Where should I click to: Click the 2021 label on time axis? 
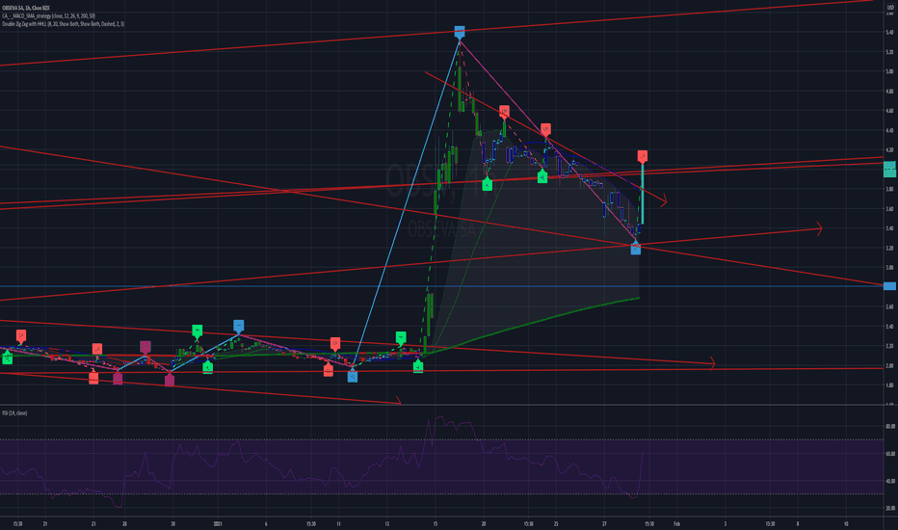(217, 523)
